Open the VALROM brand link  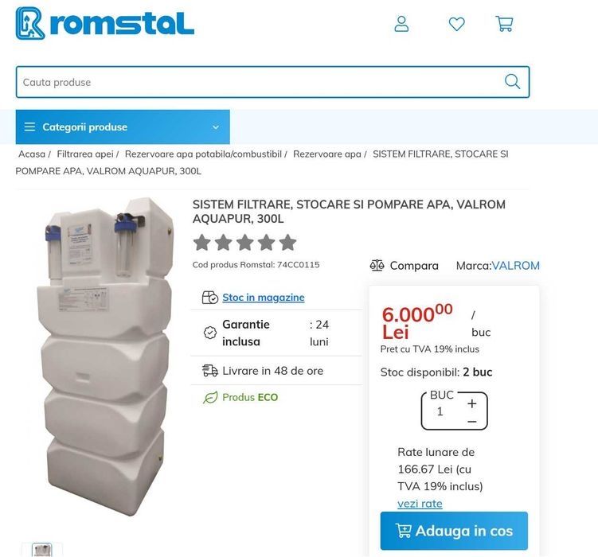pos(516,266)
